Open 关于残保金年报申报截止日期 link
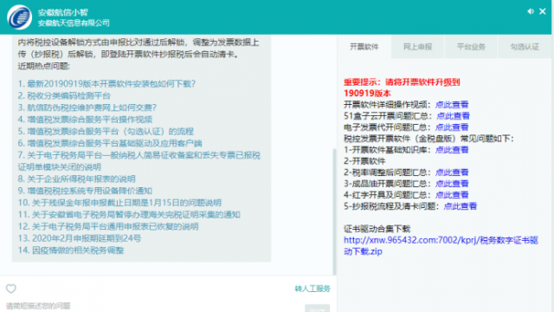554x312 pixels. coord(119,203)
